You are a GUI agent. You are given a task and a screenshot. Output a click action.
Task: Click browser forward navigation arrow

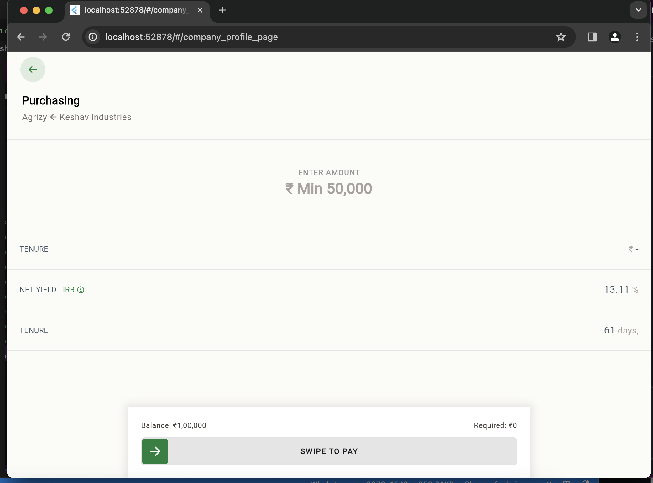click(43, 37)
